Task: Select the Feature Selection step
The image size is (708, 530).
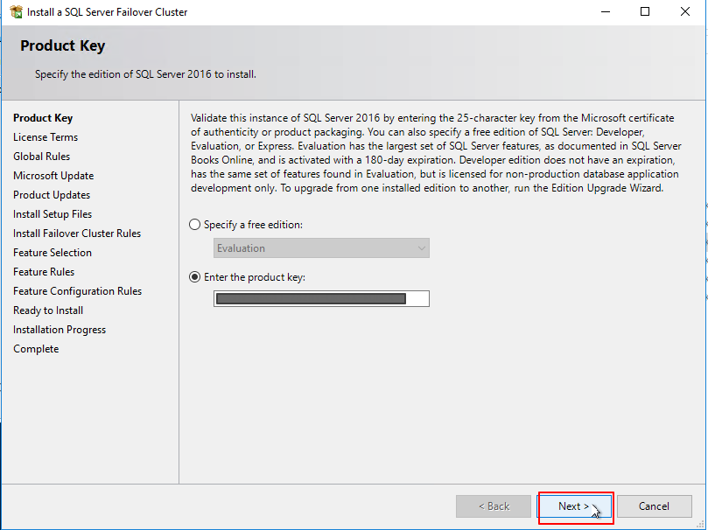Action: pos(52,252)
